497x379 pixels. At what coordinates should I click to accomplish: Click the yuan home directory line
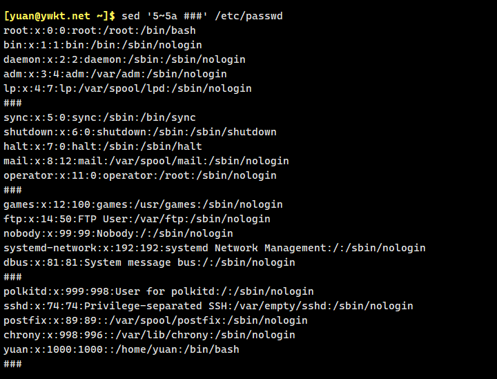tap(121, 349)
